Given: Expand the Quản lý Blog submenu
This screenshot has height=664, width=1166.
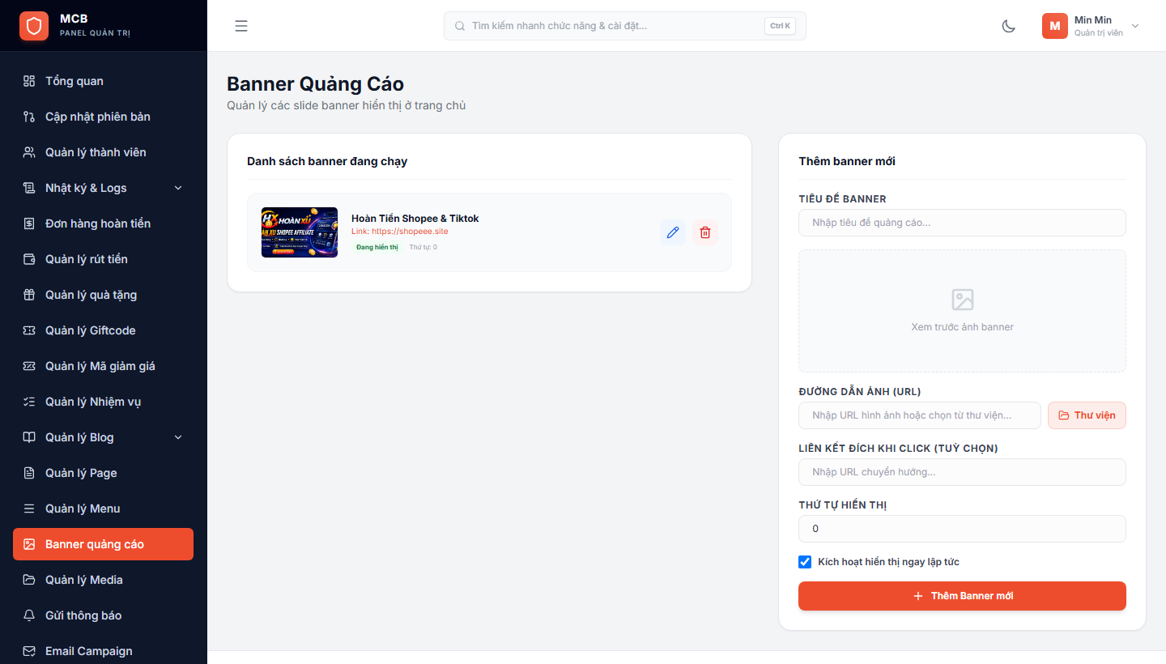Looking at the screenshot, I should [103, 437].
